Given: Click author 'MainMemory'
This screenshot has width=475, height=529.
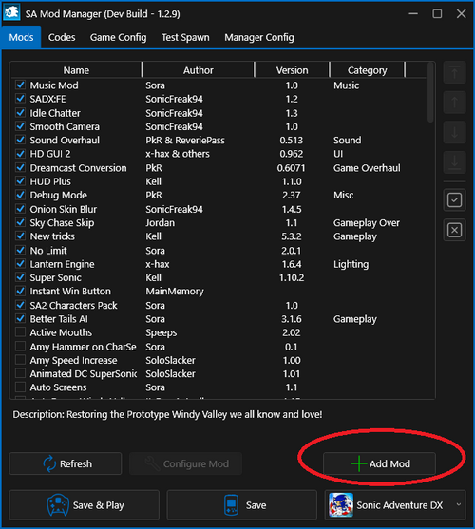Looking at the screenshot, I should [175, 292].
